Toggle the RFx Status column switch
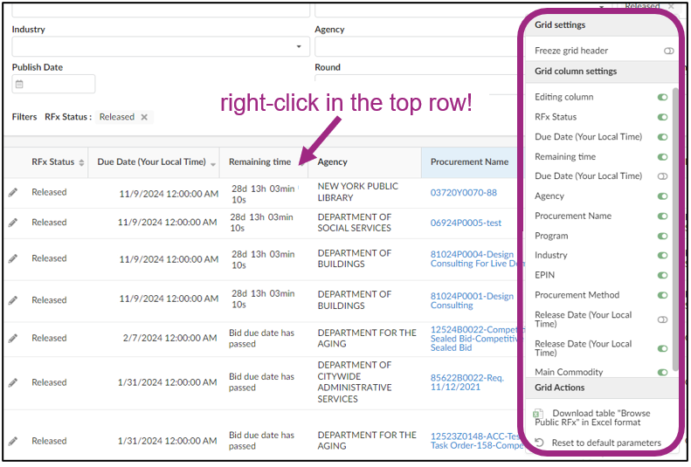The image size is (691, 467). click(662, 117)
